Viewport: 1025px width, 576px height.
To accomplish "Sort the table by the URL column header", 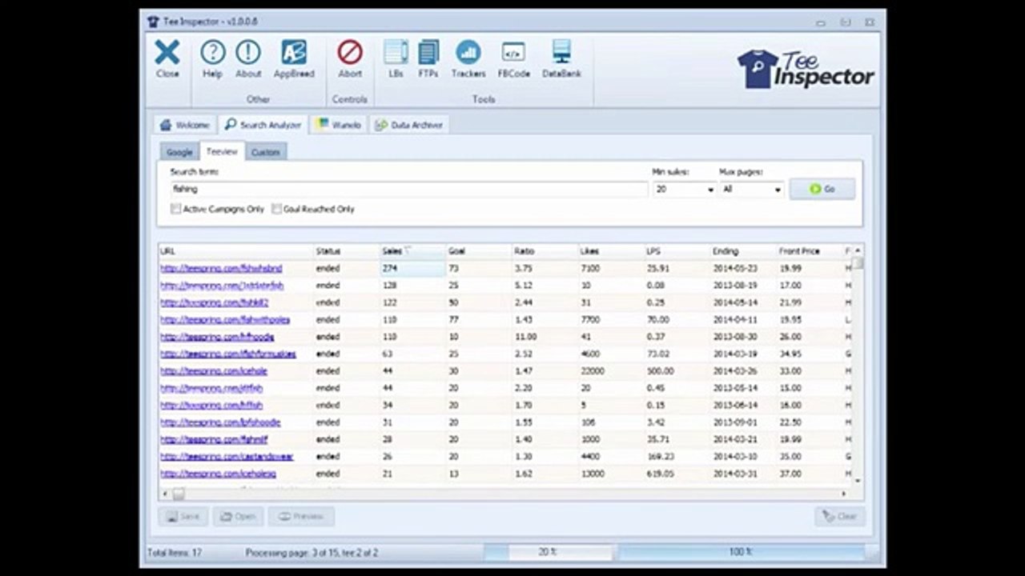I will pyautogui.click(x=235, y=251).
